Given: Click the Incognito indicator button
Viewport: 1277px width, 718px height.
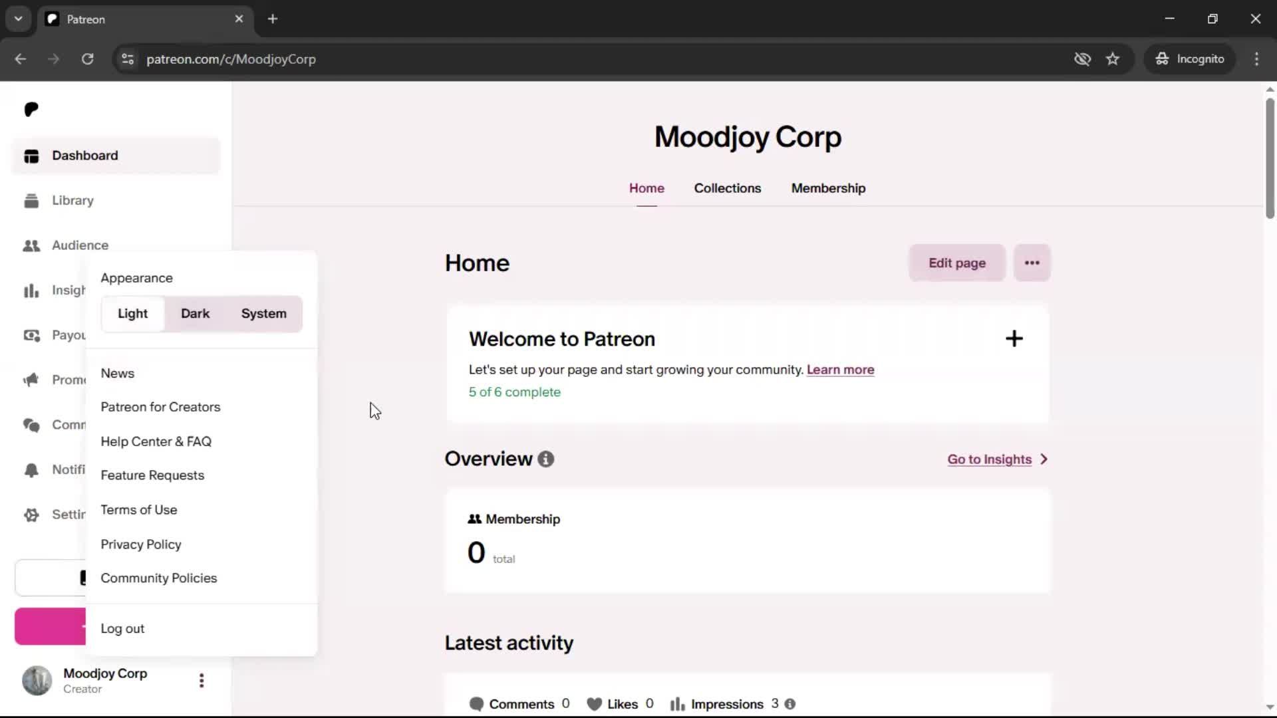Looking at the screenshot, I should (x=1190, y=59).
